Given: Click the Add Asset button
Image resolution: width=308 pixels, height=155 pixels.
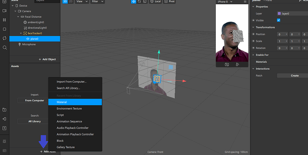Looking at the screenshot, I should click(48, 151).
